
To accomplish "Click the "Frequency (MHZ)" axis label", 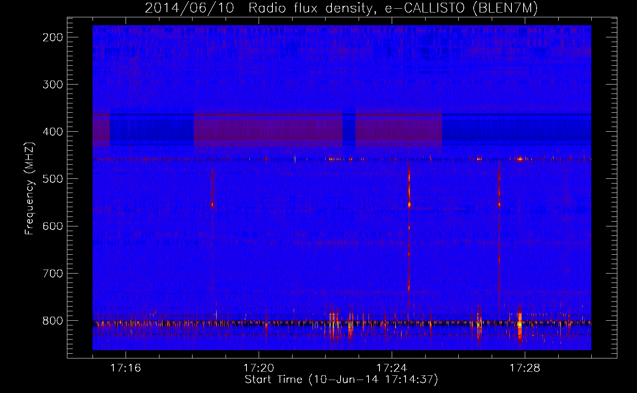I will [30, 189].
